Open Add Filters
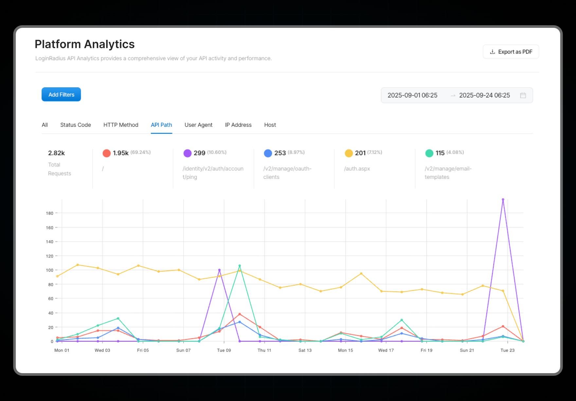 [x=61, y=94]
